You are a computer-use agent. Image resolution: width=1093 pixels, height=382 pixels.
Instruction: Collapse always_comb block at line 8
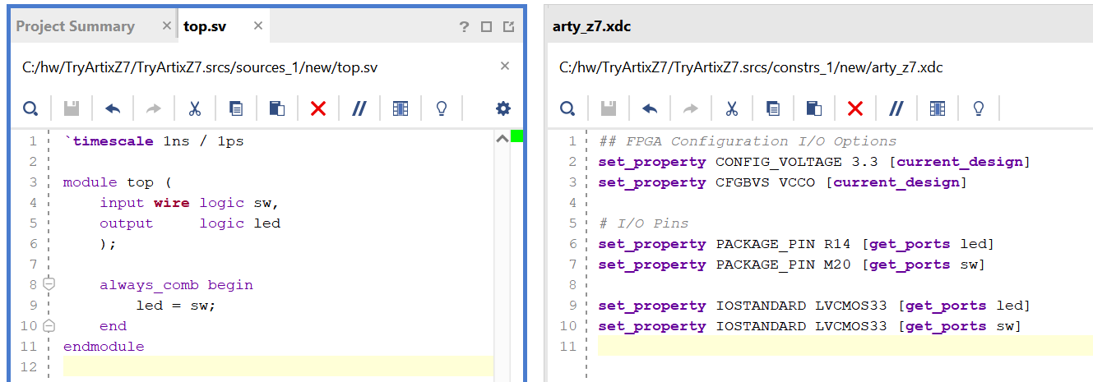(49, 284)
